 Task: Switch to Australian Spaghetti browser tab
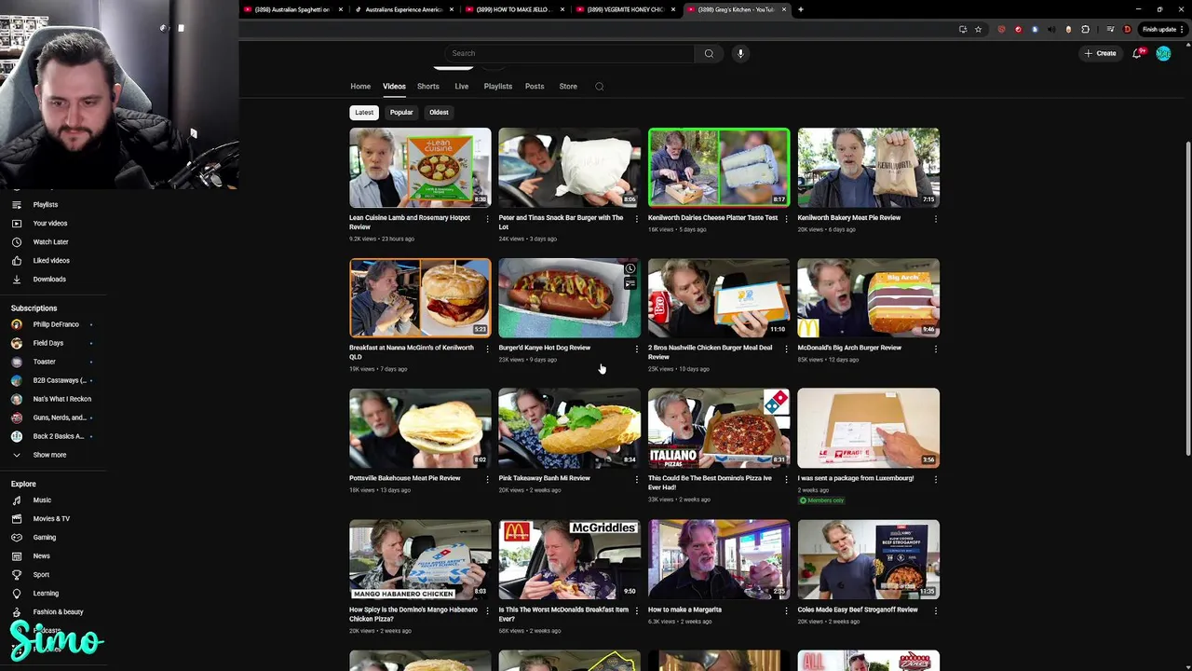[x=292, y=9]
